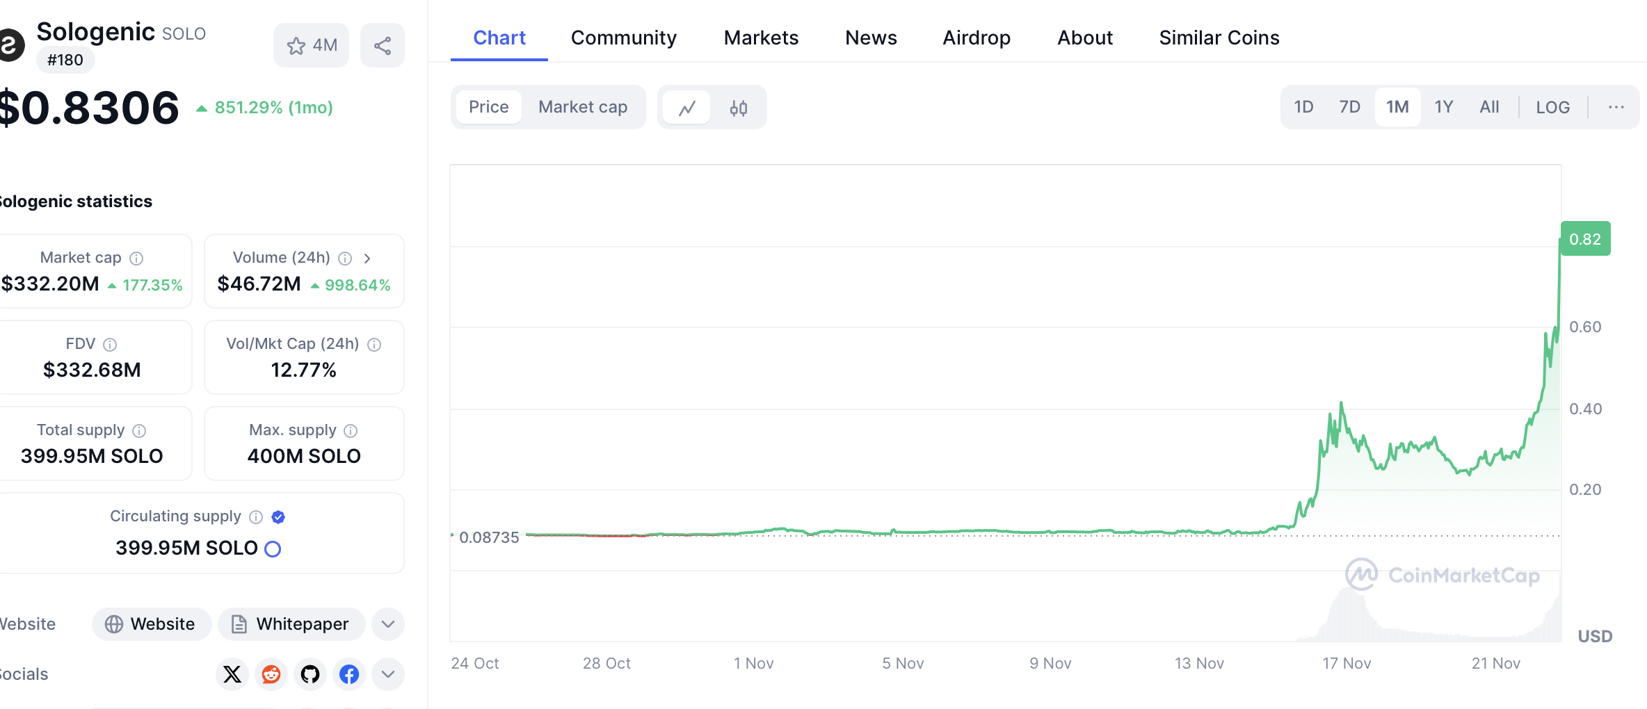The image size is (1647, 709).
Task: Open chart more options ellipsis menu
Action: coord(1616,107)
